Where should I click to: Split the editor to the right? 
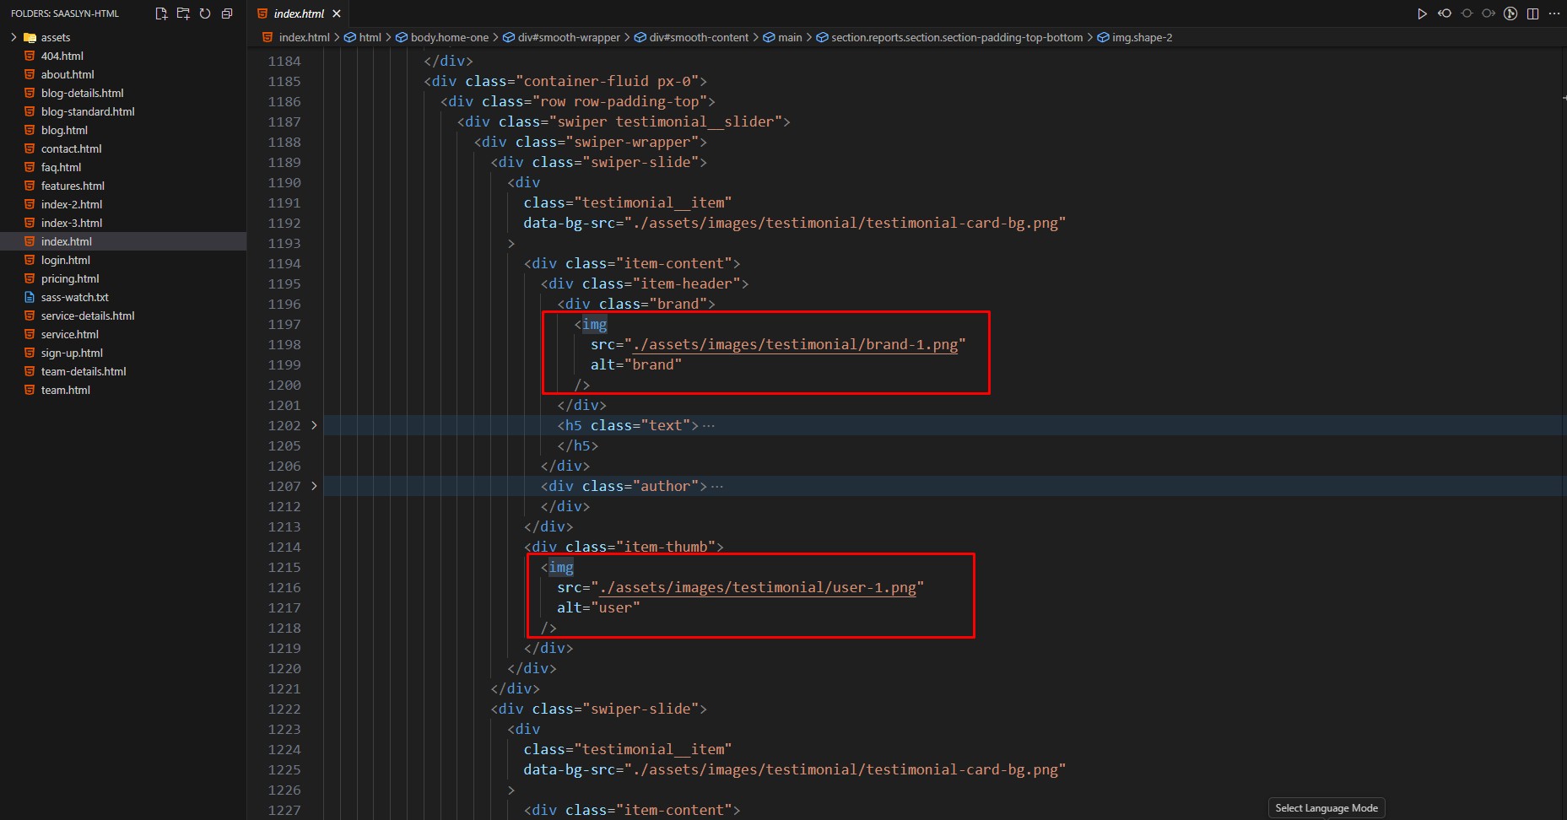(1532, 13)
